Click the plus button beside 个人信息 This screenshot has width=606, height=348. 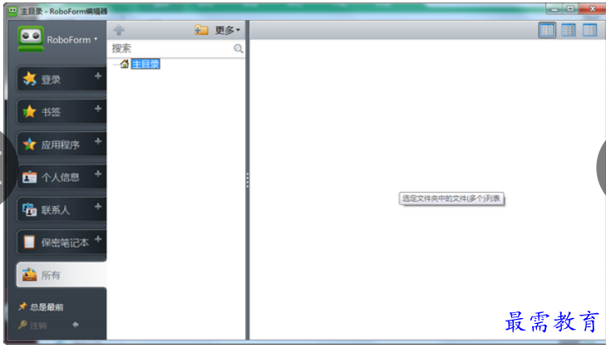(98, 174)
